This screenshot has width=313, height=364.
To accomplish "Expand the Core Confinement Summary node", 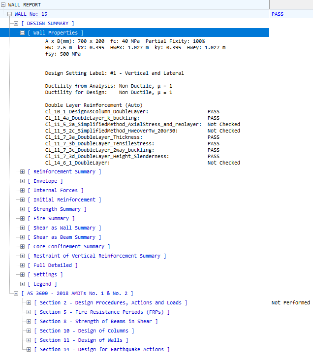I will pos(22,247).
